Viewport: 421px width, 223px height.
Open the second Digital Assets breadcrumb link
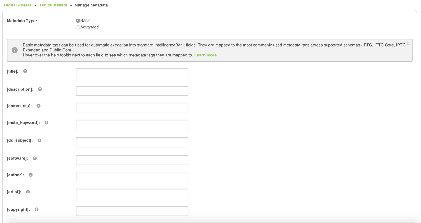pyautogui.click(x=54, y=5)
